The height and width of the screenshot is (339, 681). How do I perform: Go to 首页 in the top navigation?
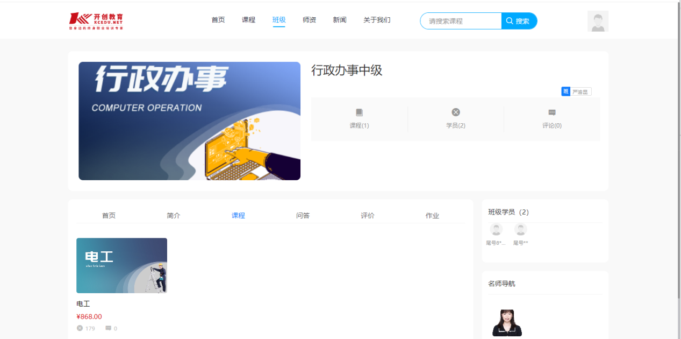(x=218, y=20)
